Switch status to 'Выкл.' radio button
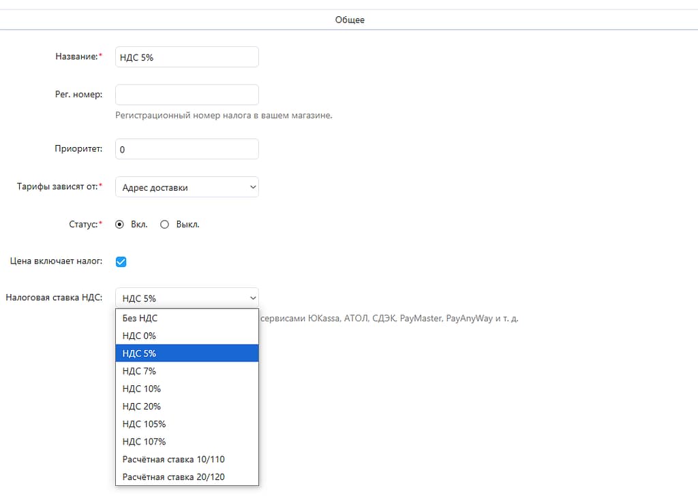Image resolution: width=698 pixels, height=499 pixels. pos(164,225)
